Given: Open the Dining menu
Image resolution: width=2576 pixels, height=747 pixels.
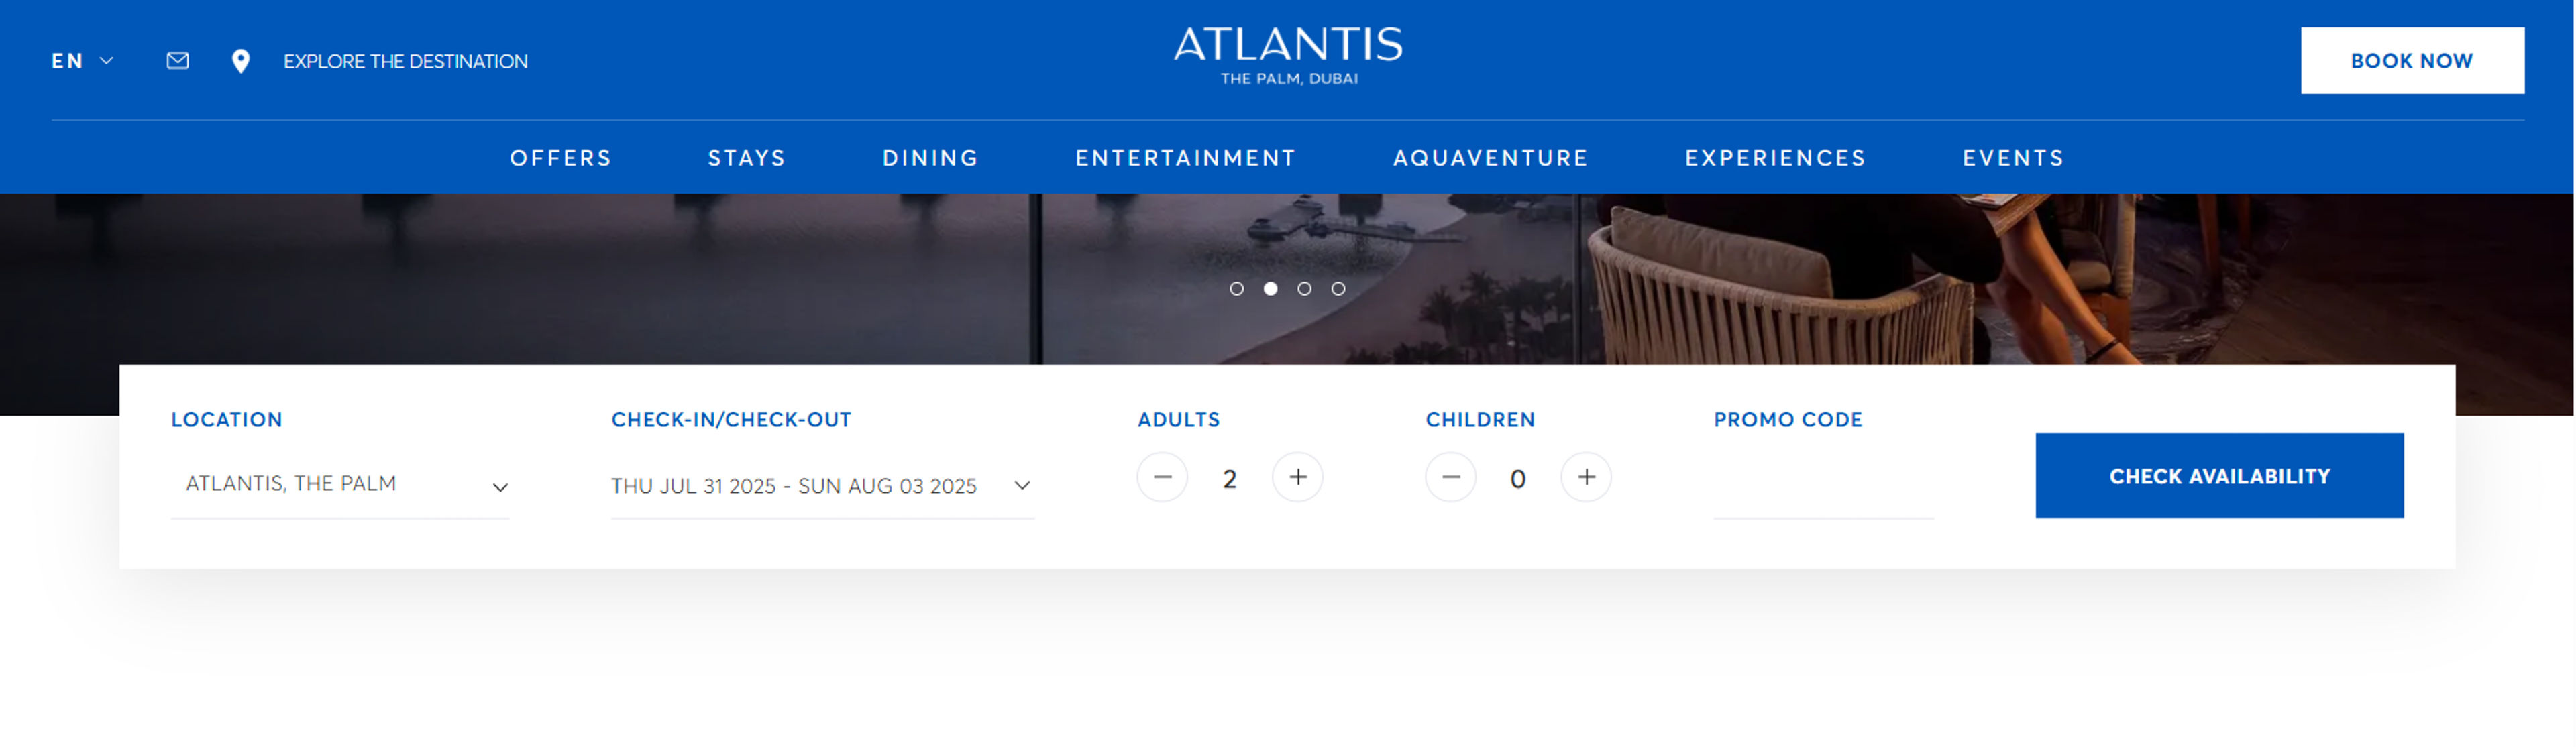Looking at the screenshot, I should click(930, 158).
